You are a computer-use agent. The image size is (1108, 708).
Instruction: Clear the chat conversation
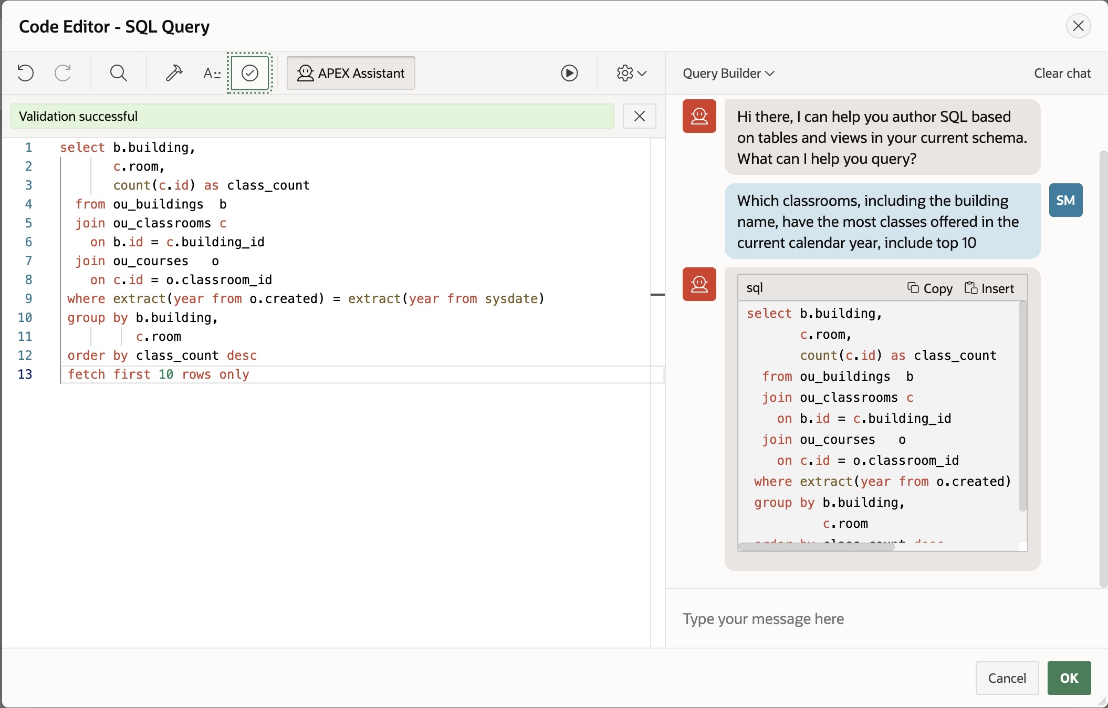pos(1062,73)
